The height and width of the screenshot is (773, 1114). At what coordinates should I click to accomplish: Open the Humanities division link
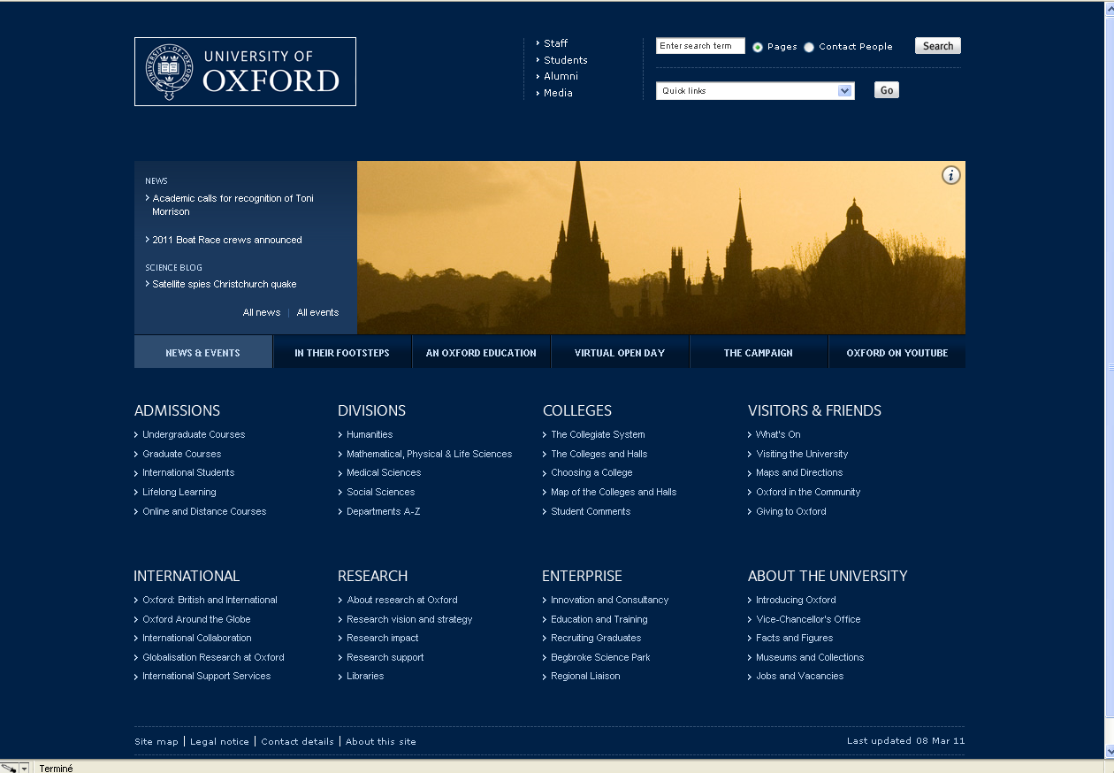(x=370, y=434)
